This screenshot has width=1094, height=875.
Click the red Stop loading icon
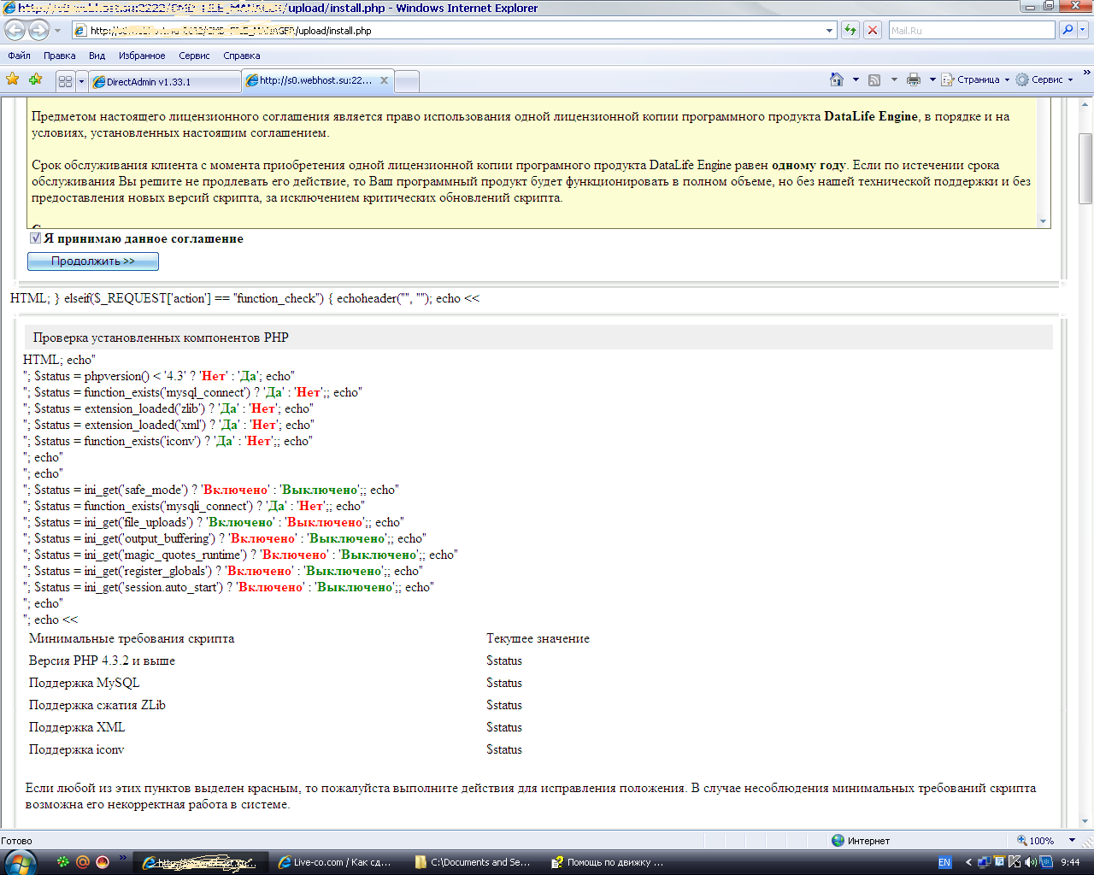point(873,30)
